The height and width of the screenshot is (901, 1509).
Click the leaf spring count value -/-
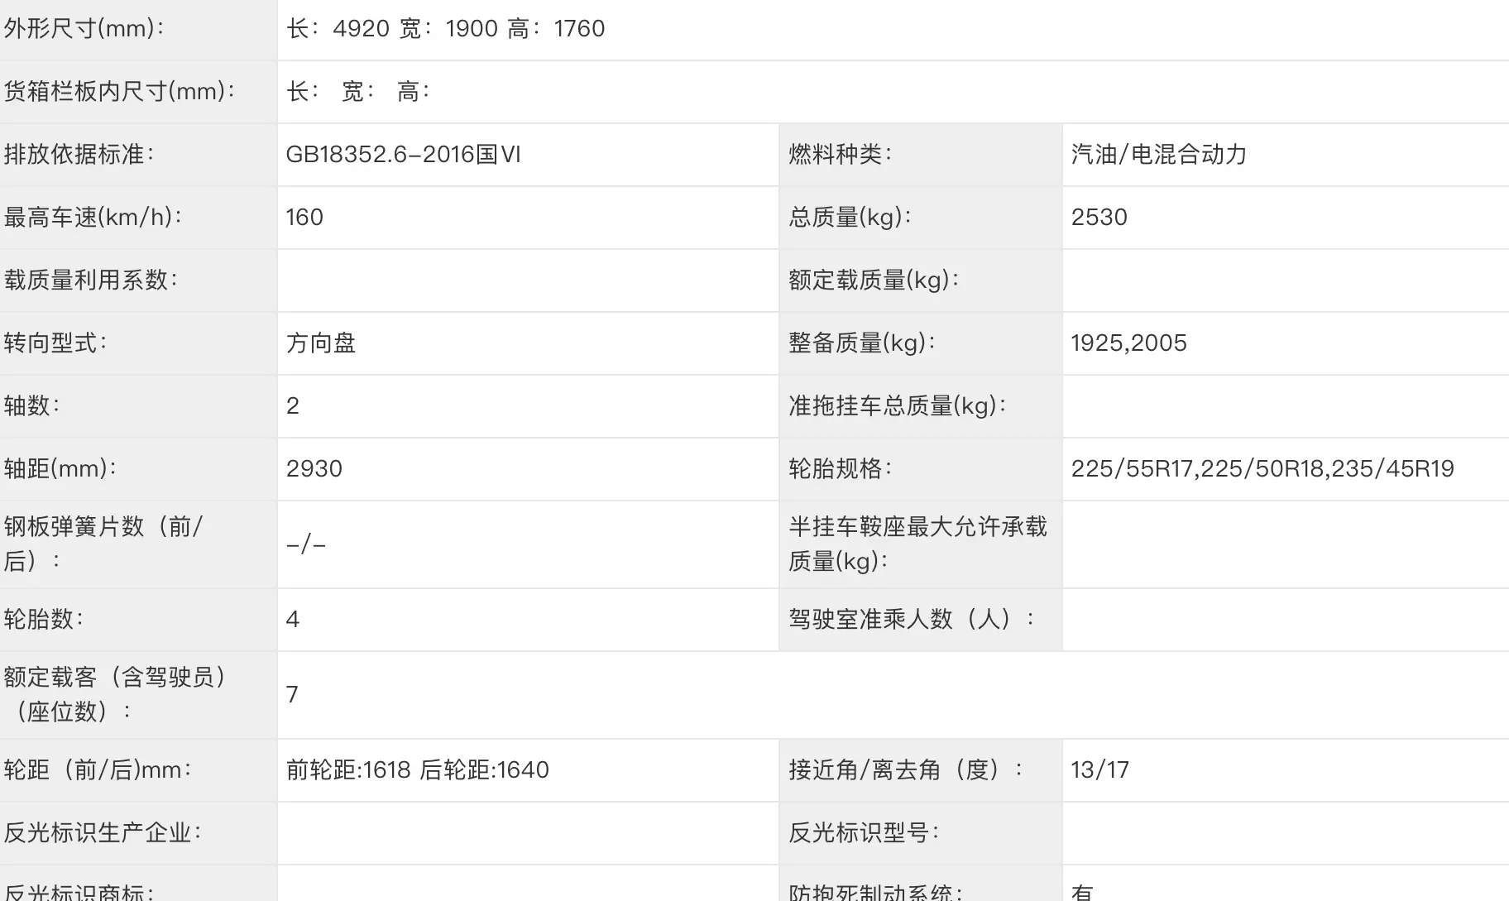click(x=306, y=544)
